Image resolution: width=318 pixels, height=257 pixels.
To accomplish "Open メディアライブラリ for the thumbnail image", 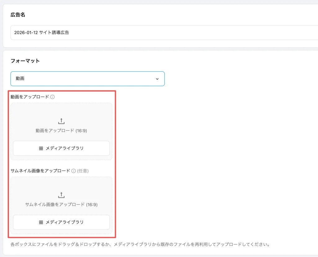I will pos(61,222).
